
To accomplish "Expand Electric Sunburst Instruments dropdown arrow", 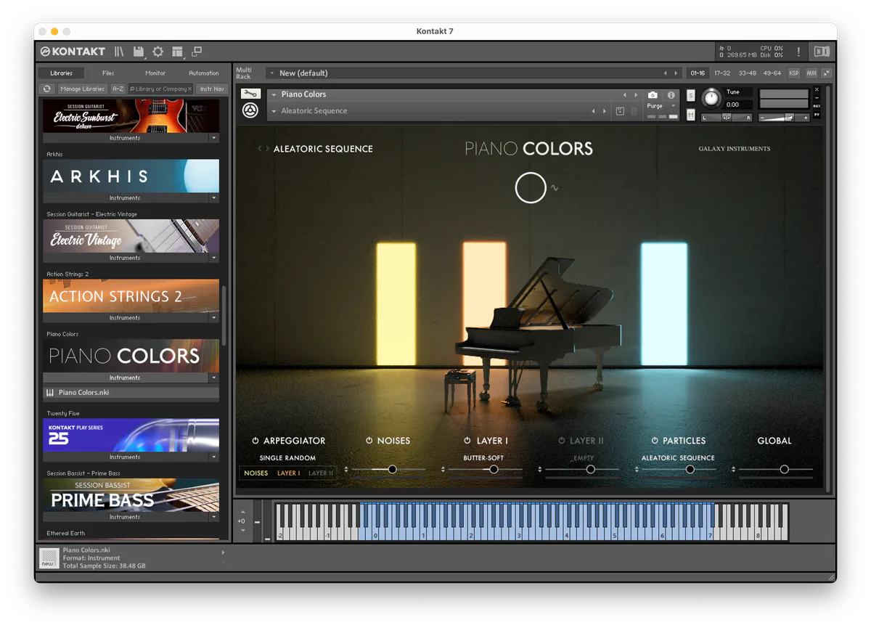I will pos(213,138).
